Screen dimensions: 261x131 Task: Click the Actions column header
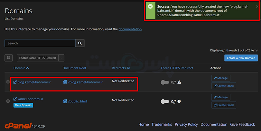216,68
